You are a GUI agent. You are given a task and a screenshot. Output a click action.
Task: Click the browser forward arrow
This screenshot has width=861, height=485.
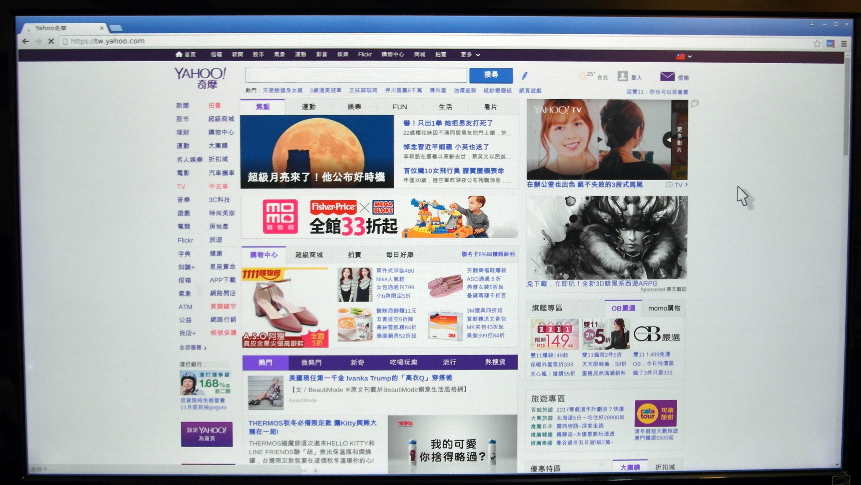38,41
